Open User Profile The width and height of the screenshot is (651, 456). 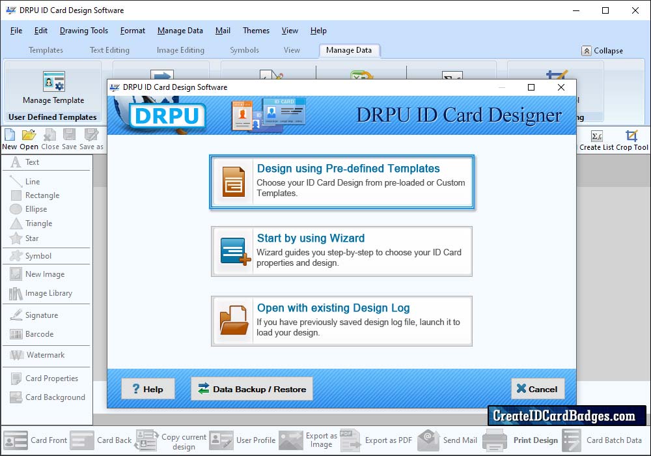coord(242,440)
